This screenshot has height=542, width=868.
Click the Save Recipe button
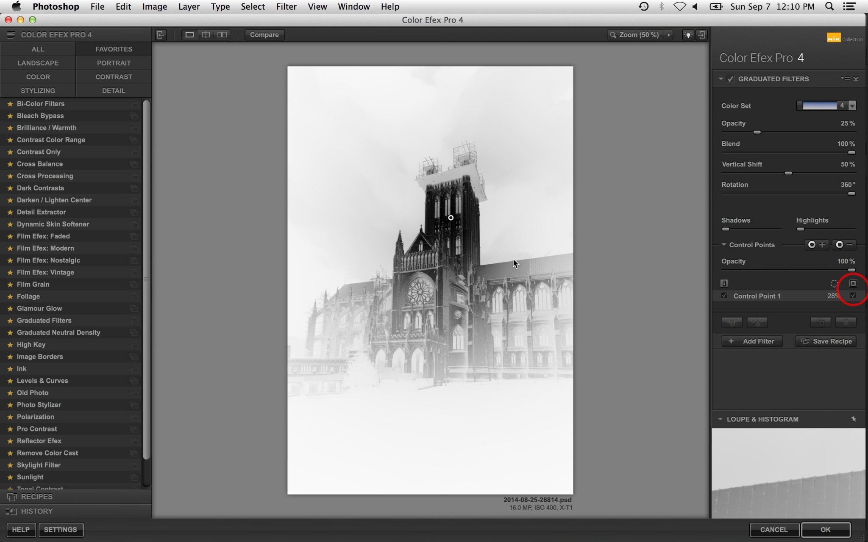(826, 341)
